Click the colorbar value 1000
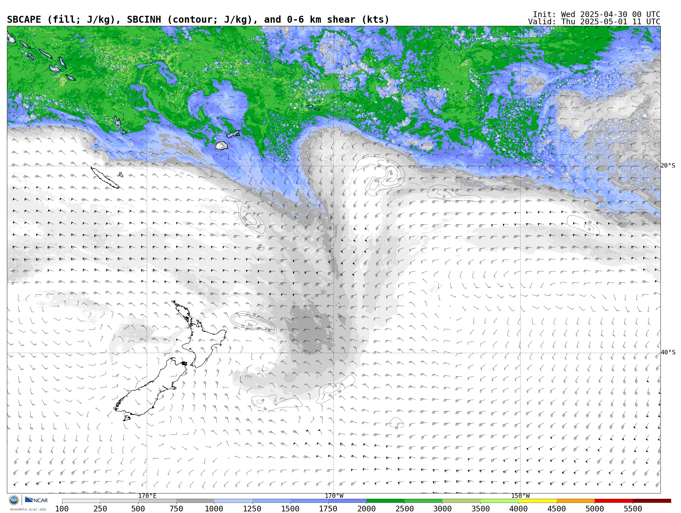 point(214,509)
